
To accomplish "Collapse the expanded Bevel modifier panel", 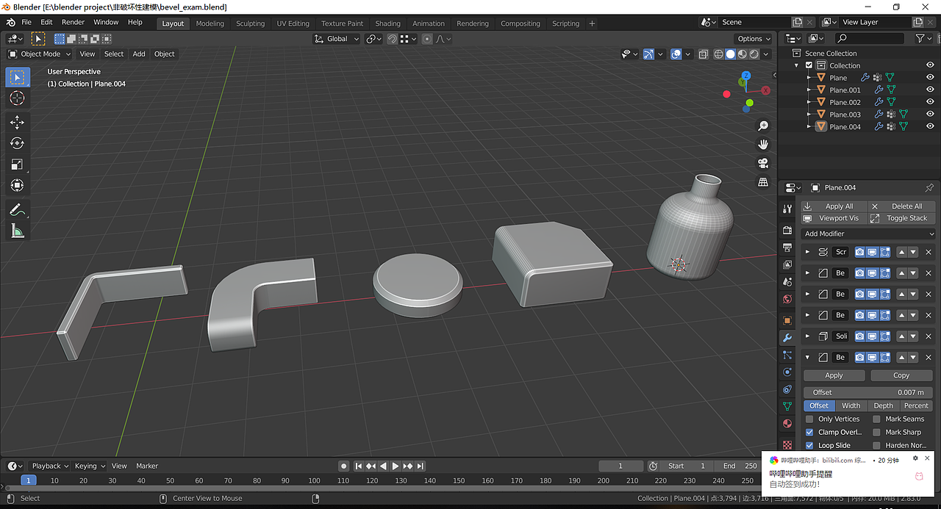I will [807, 358].
